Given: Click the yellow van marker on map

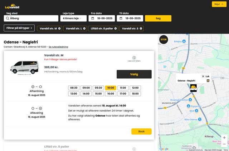Looking at the screenshot, I should 193,88.
